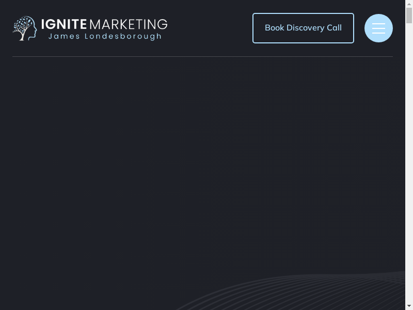Click the bottom bar of the hamburger icon
The height and width of the screenshot is (310, 413).
pos(378,33)
